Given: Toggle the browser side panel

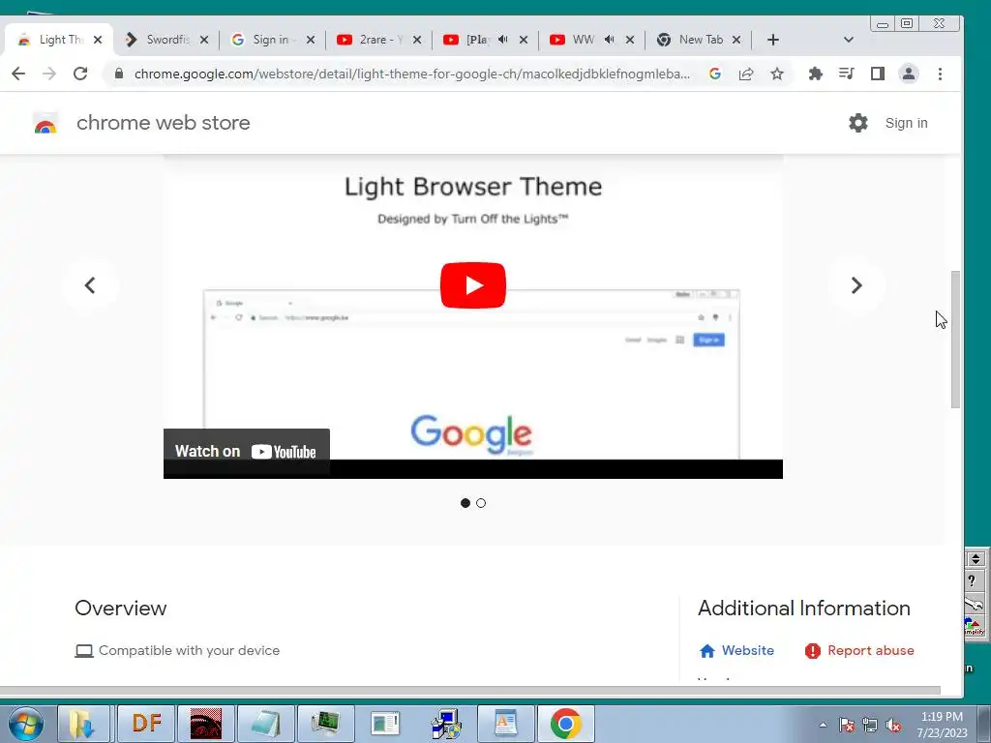Looking at the screenshot, I should (877, 74).
